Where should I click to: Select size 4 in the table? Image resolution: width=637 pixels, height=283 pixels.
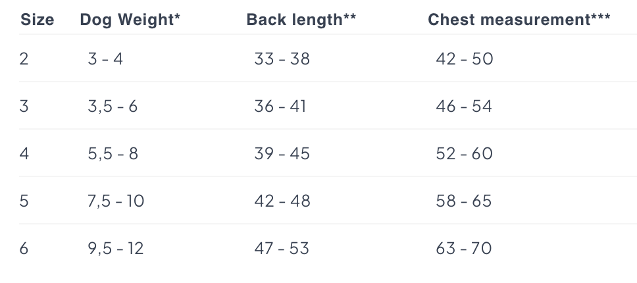tap(24, 154)
